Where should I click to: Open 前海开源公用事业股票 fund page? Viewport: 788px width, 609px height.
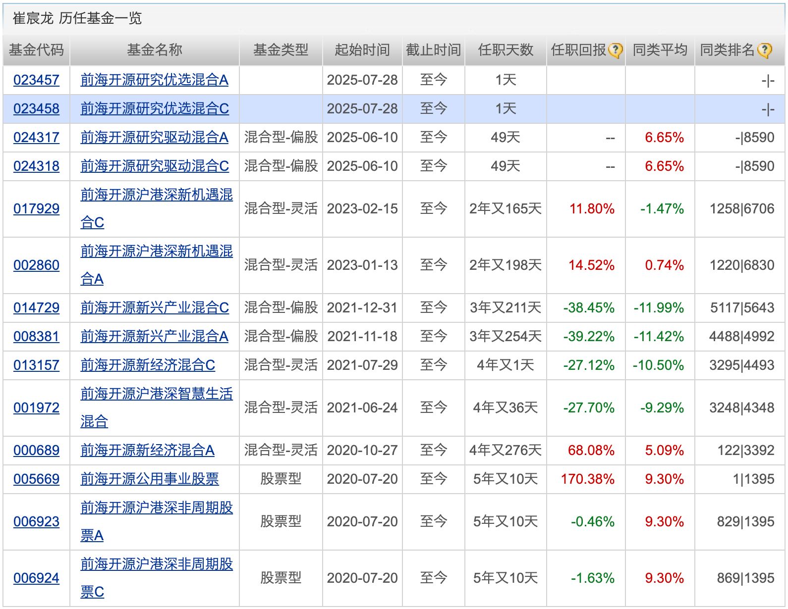(x=149, y=479)
